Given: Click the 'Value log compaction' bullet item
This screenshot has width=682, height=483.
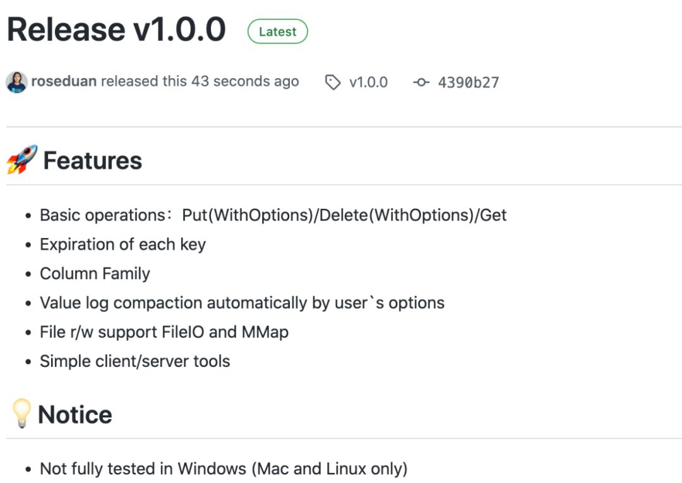Looking at the screenshot, I should 241,302.
